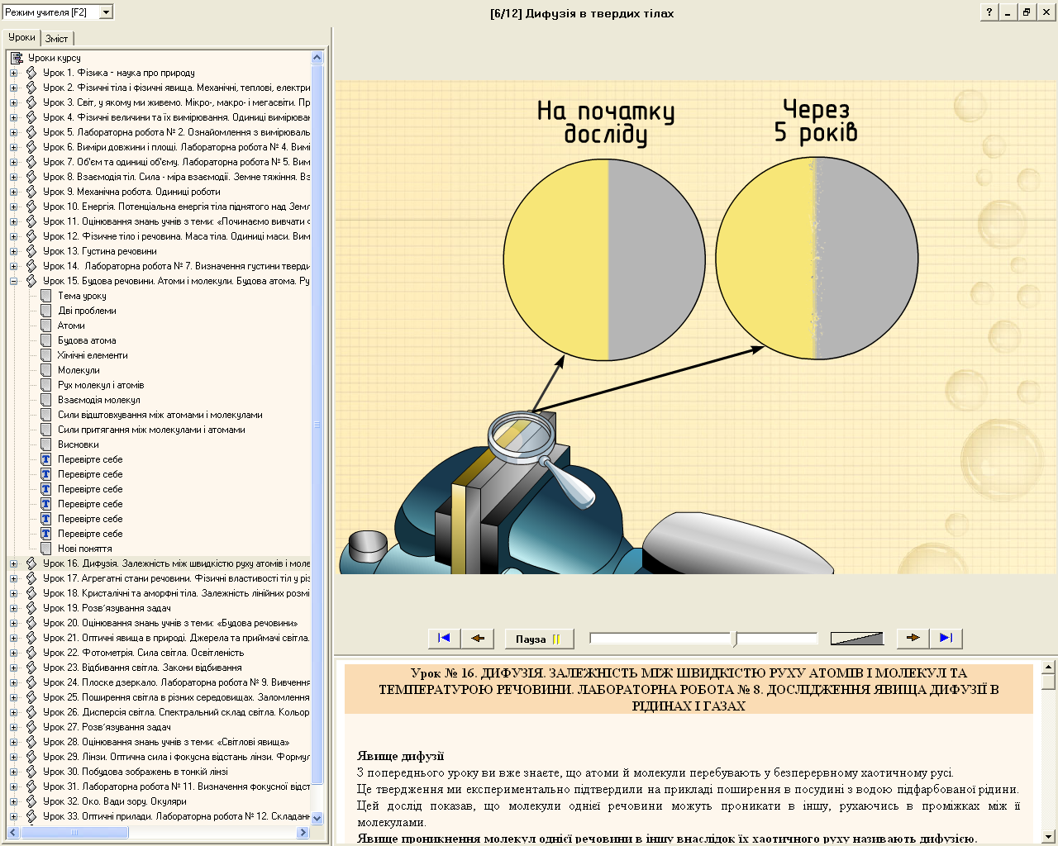Select Урок 23. Відбивання світла lesson

tap(142, 668)
